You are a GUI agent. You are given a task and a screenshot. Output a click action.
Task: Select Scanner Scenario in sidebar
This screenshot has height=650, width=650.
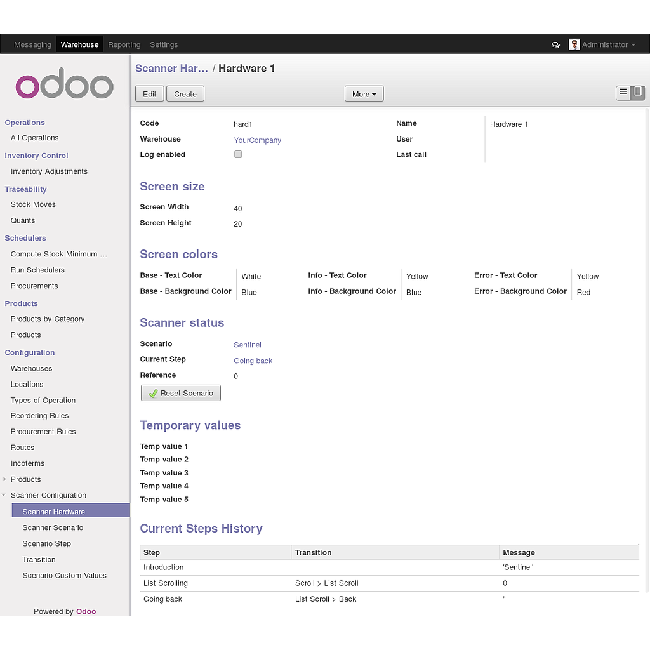[53, 527]
